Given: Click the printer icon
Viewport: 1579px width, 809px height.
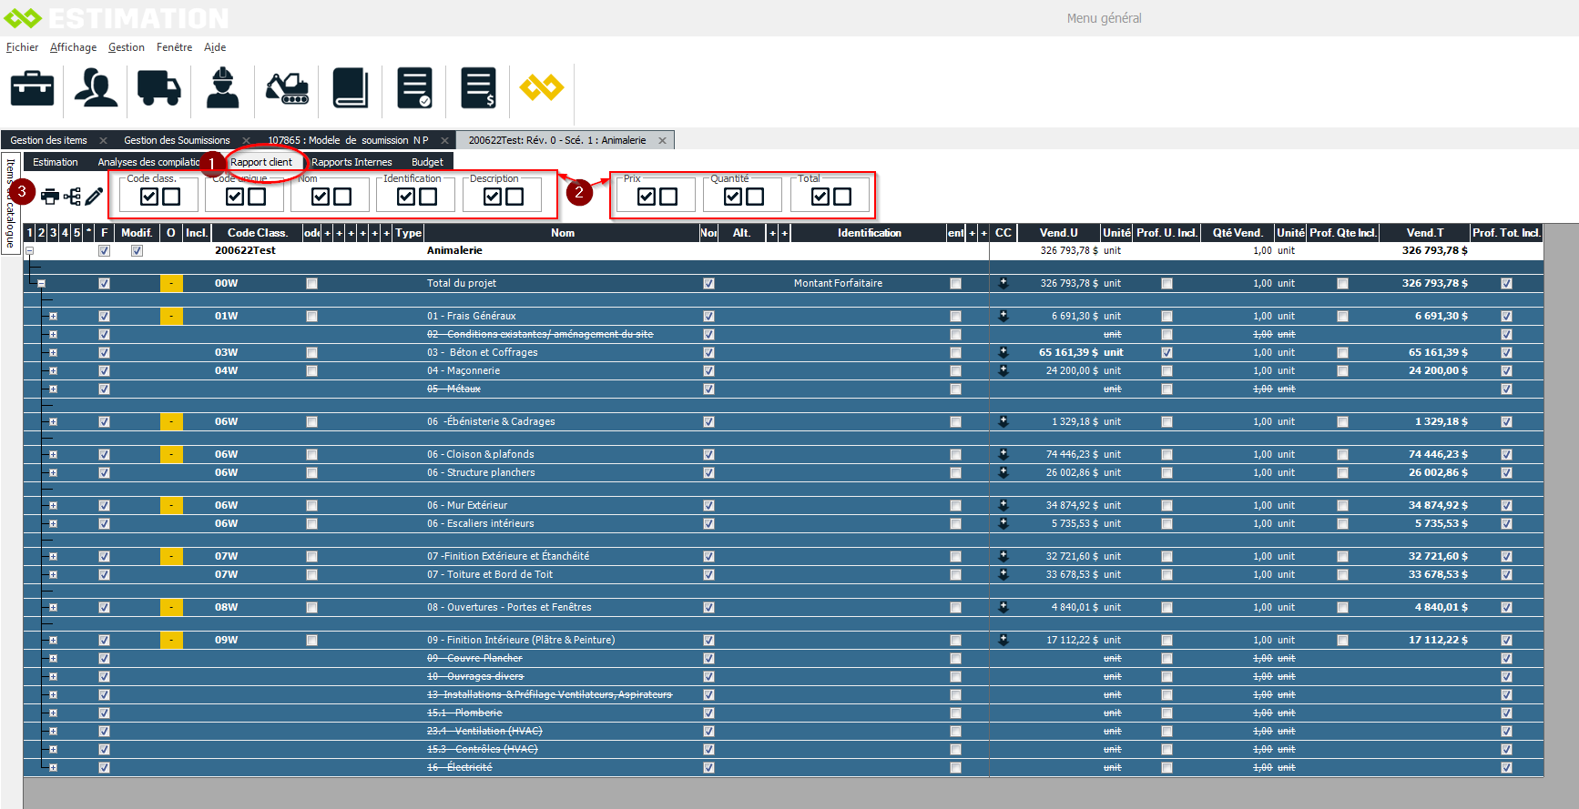Looking at the screenshot, I should (x=50, y=197).
